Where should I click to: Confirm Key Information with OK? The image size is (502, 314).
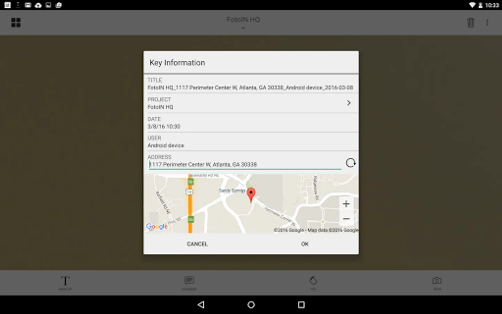click(x=305, y=244)
